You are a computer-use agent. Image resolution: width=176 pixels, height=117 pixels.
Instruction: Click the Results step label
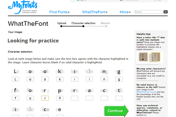tap(105, 23)
